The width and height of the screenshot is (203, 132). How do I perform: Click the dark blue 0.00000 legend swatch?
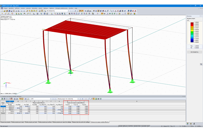192,41
